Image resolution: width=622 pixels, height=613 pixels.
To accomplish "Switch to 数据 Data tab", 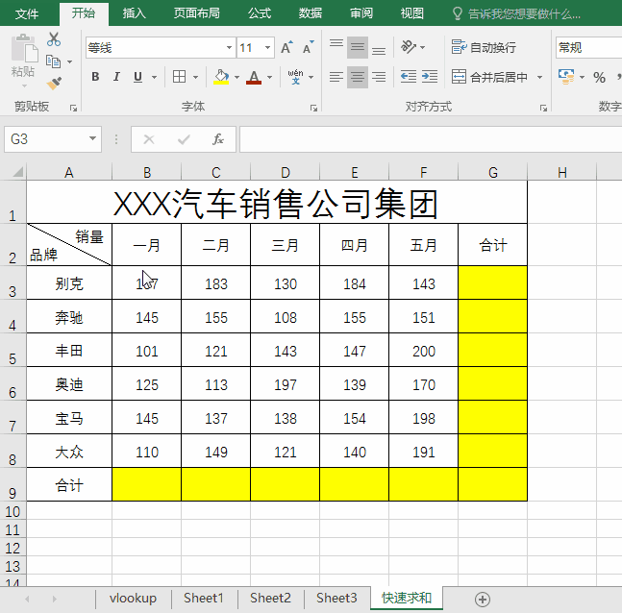I will click(x=311, y=13).
